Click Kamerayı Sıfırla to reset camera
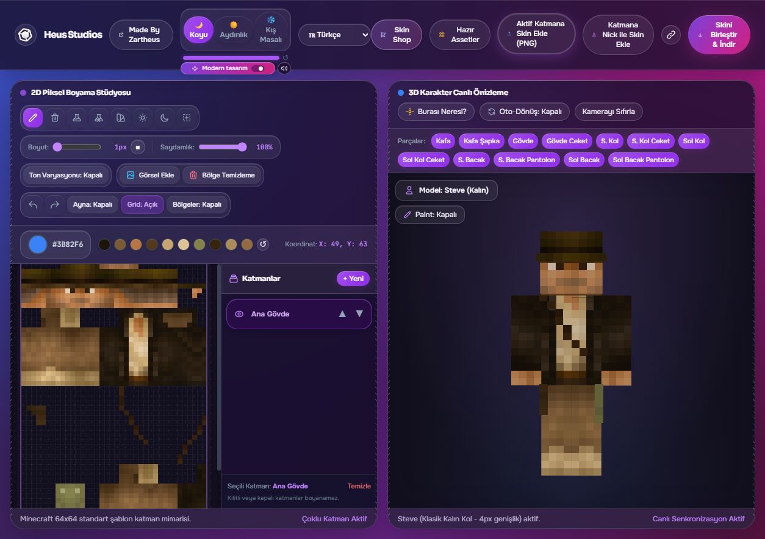Viewport: 765px width, 539px height. point(609,112)
